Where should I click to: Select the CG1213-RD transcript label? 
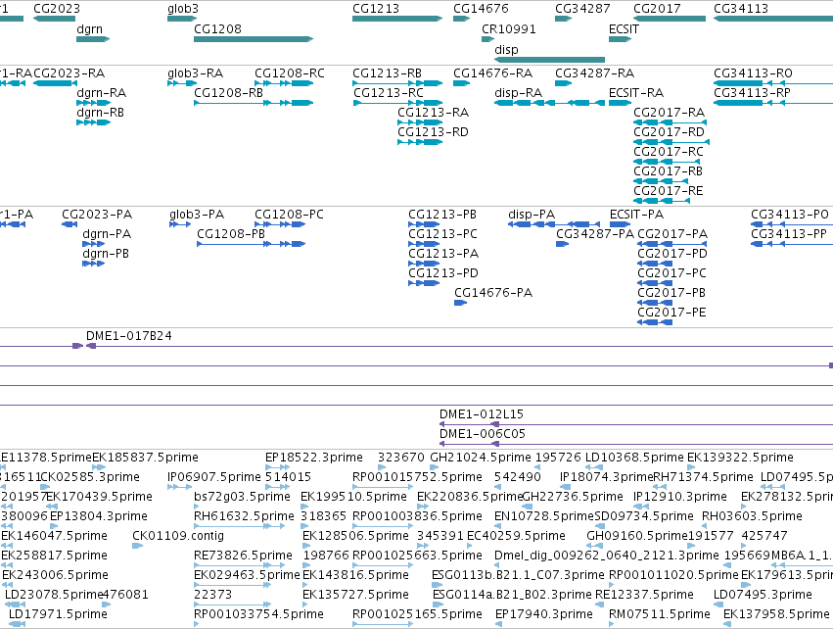[433, 132]
